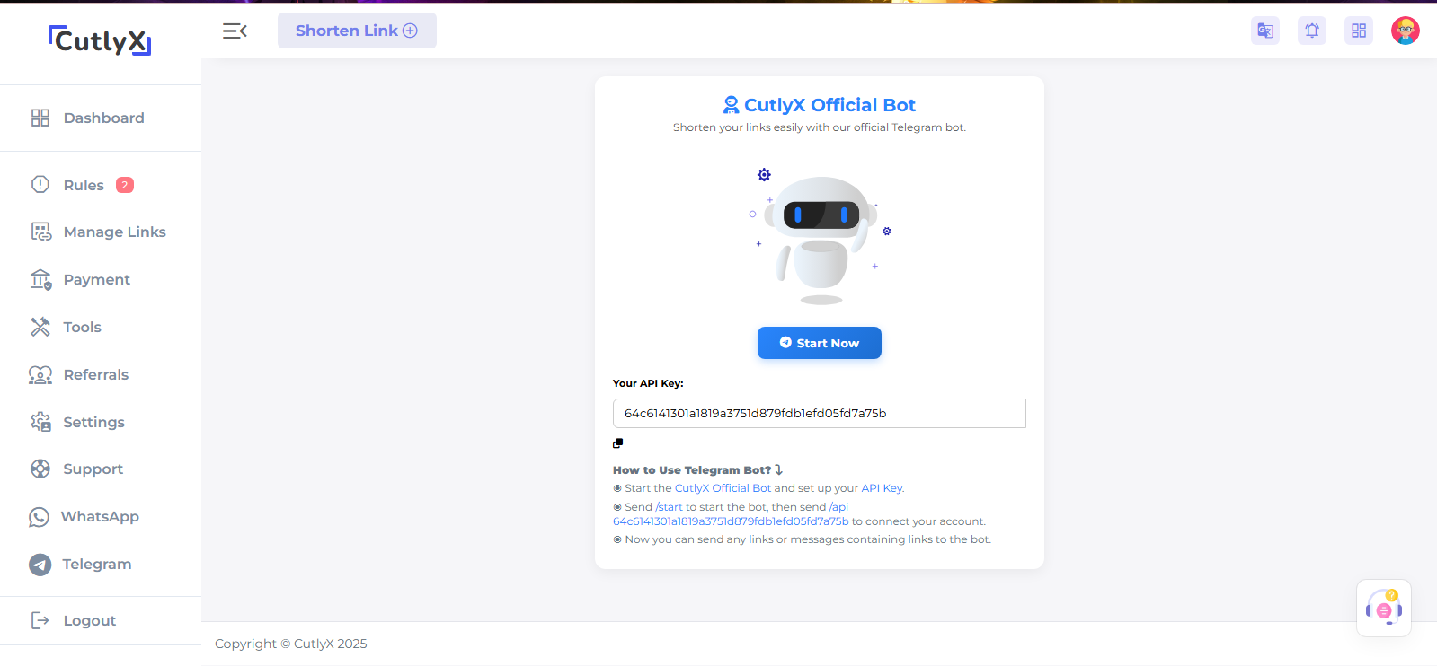Click the robot illustration
The width and height of the screenshot is (1437, 666).
[820, 238]
